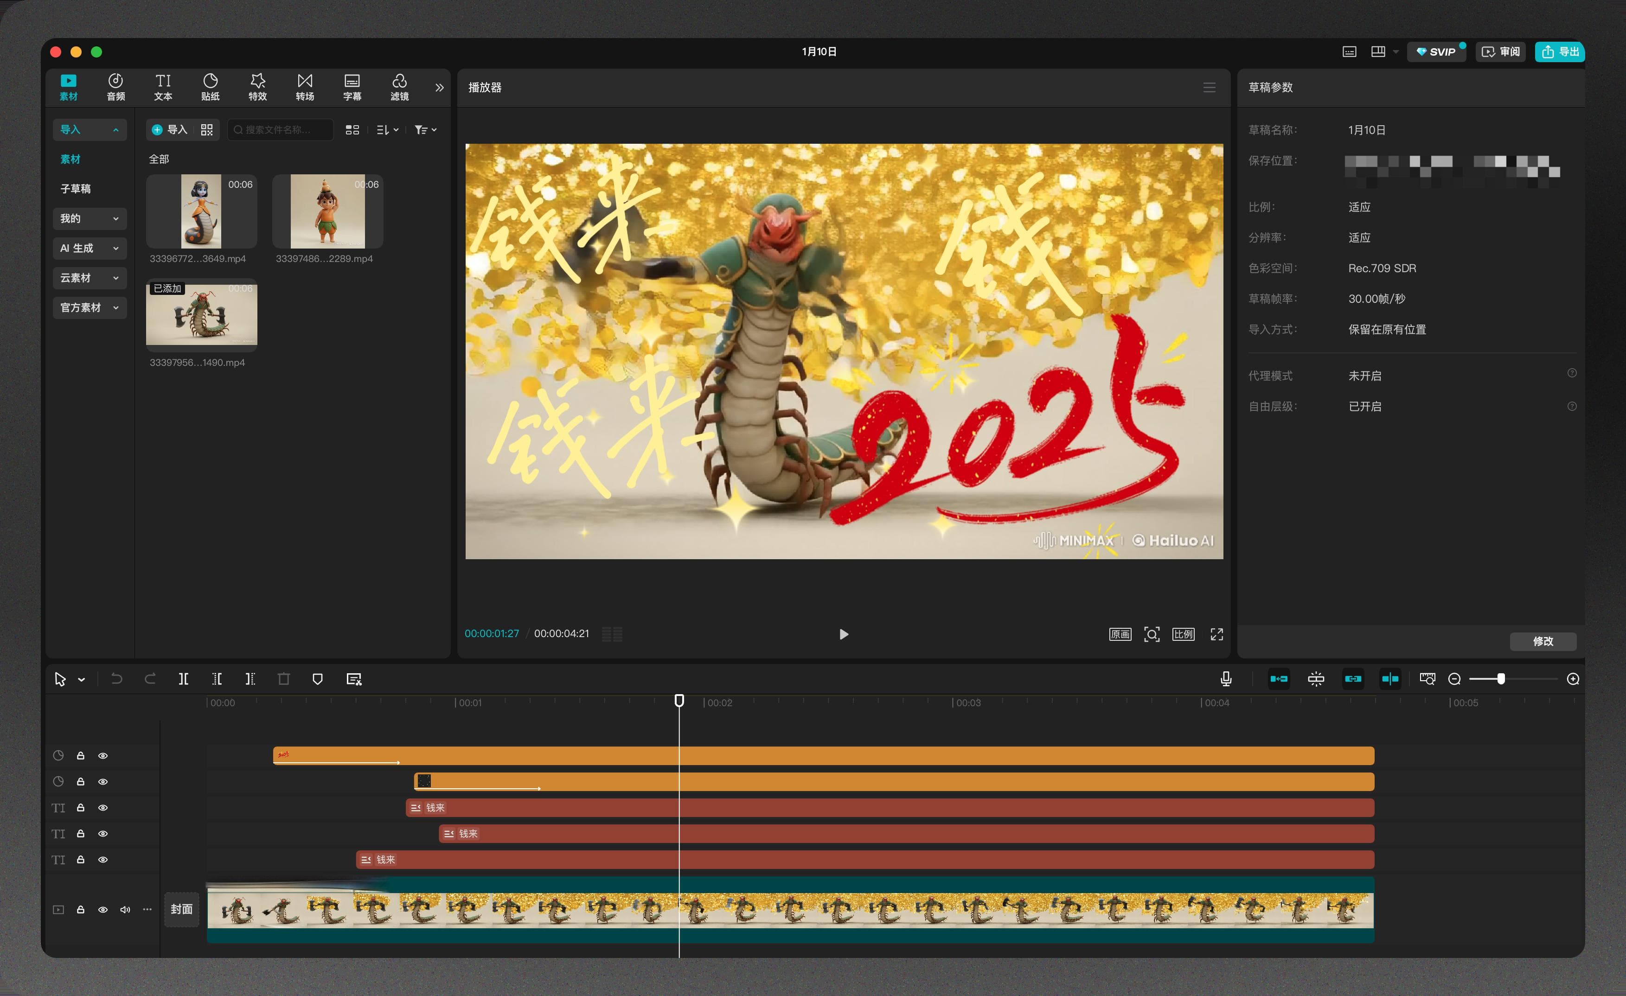Screen dimensions: 1626x996
Task: Click the microphone record voiceover icon
Action: 1226,679
